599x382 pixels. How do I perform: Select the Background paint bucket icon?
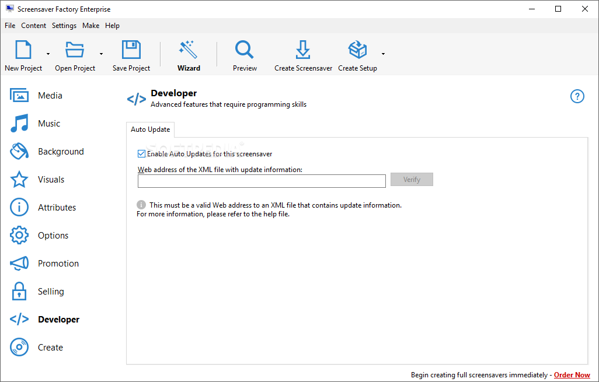(19, 152)
